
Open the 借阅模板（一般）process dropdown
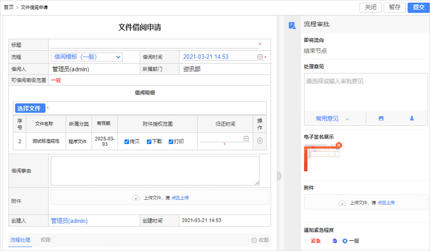pyautogui.click(x=87, y=57)
